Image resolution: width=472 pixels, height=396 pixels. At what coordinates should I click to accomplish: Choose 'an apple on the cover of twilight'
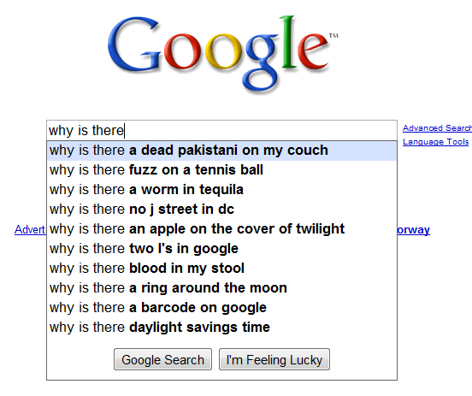[x=221, y=229]
